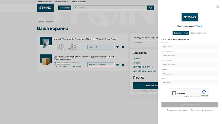Go to Главная breadcrumb

click(40, 22)
